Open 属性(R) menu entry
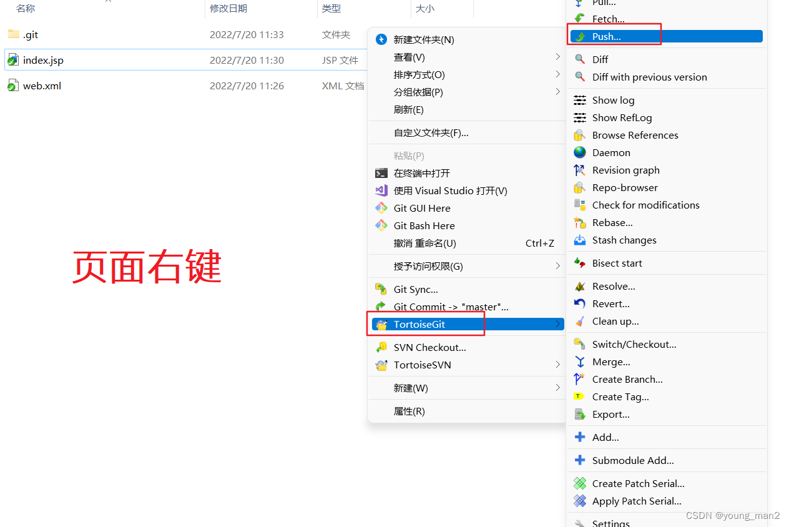 468,411
